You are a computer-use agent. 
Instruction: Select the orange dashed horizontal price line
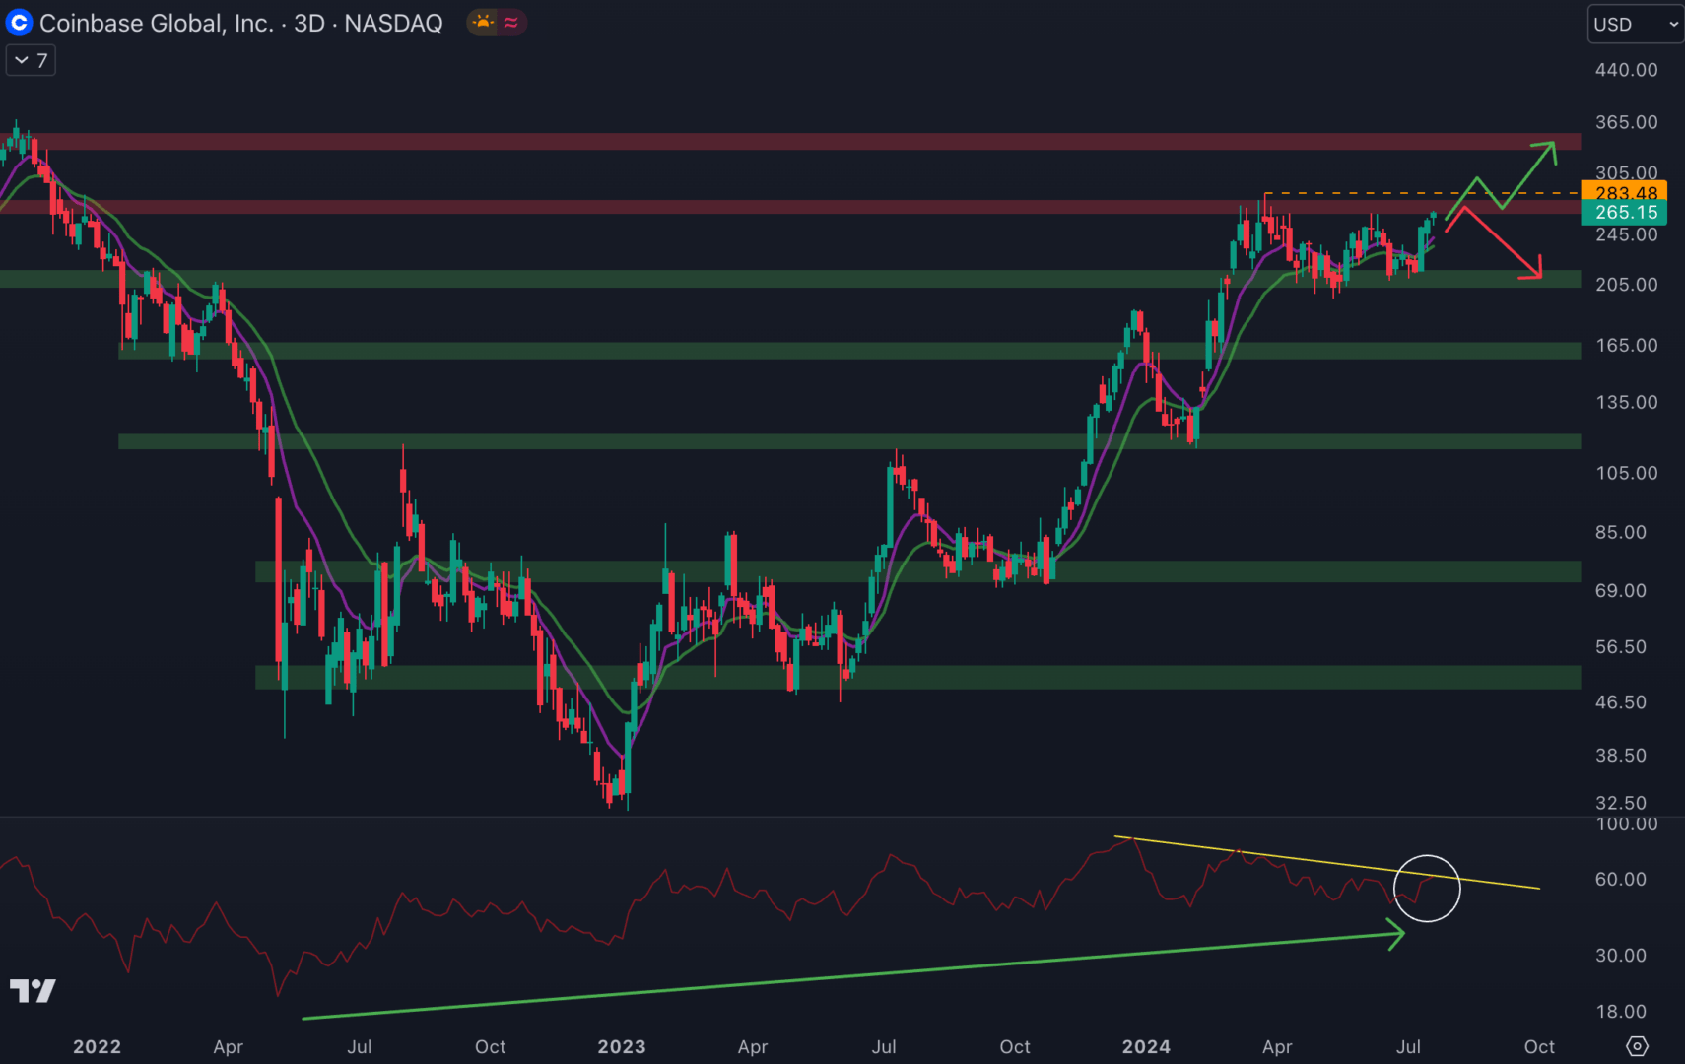pos(1419,193)
